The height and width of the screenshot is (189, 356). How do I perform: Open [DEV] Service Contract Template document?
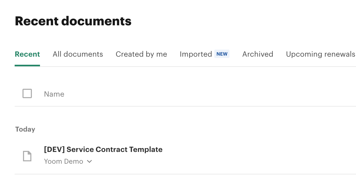(x=103, y=150)
